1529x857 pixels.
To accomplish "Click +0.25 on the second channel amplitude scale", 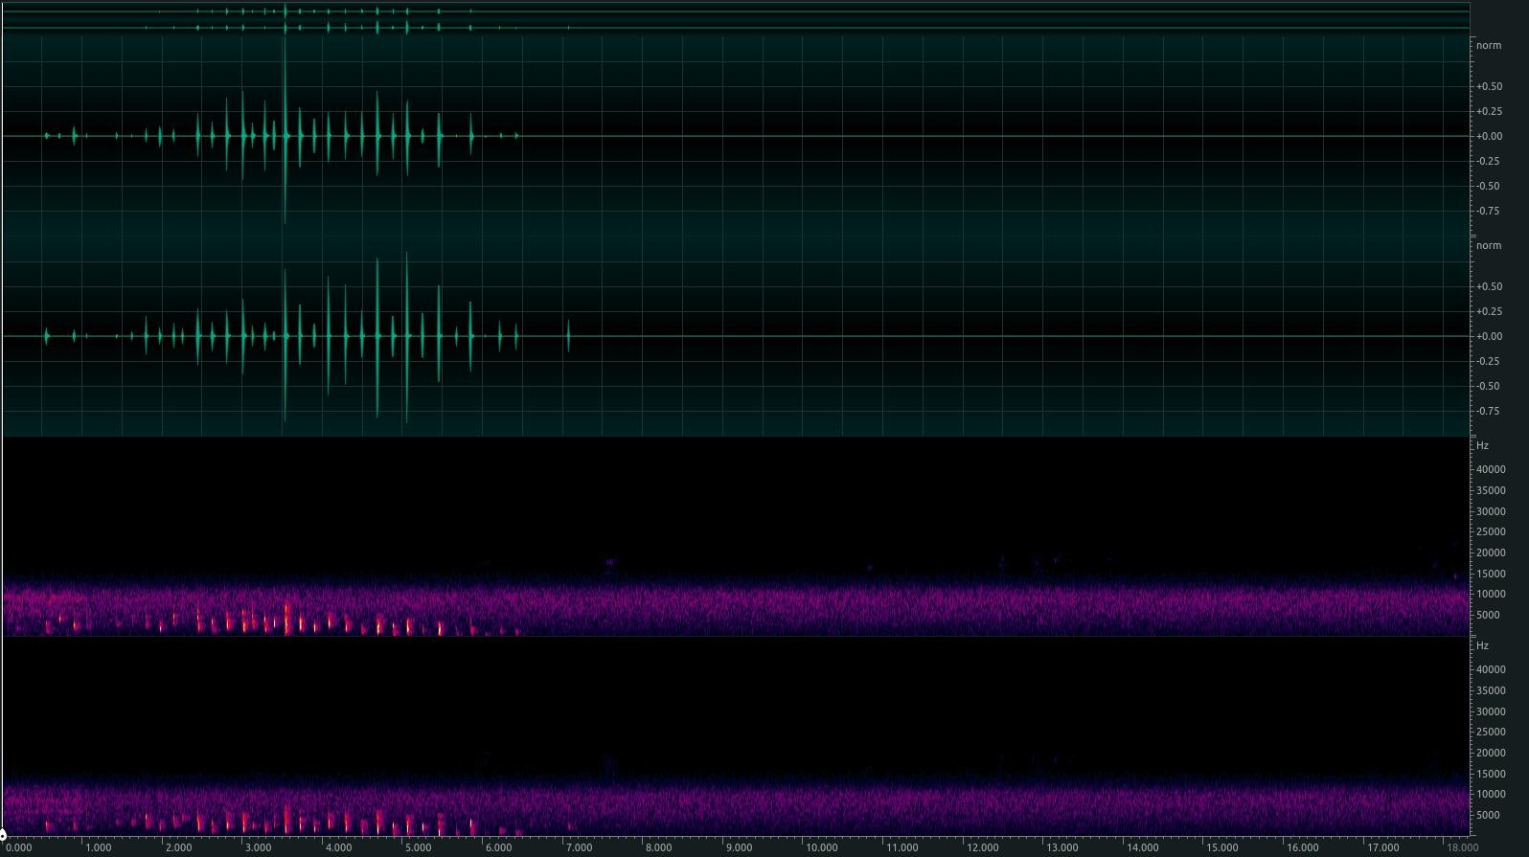I will click(1489, 311).
